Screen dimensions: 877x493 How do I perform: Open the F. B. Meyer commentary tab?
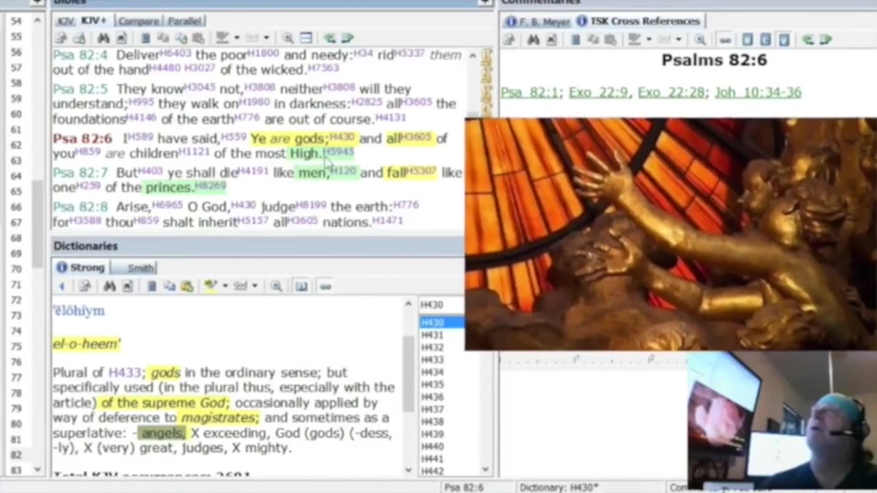point(539,21)
